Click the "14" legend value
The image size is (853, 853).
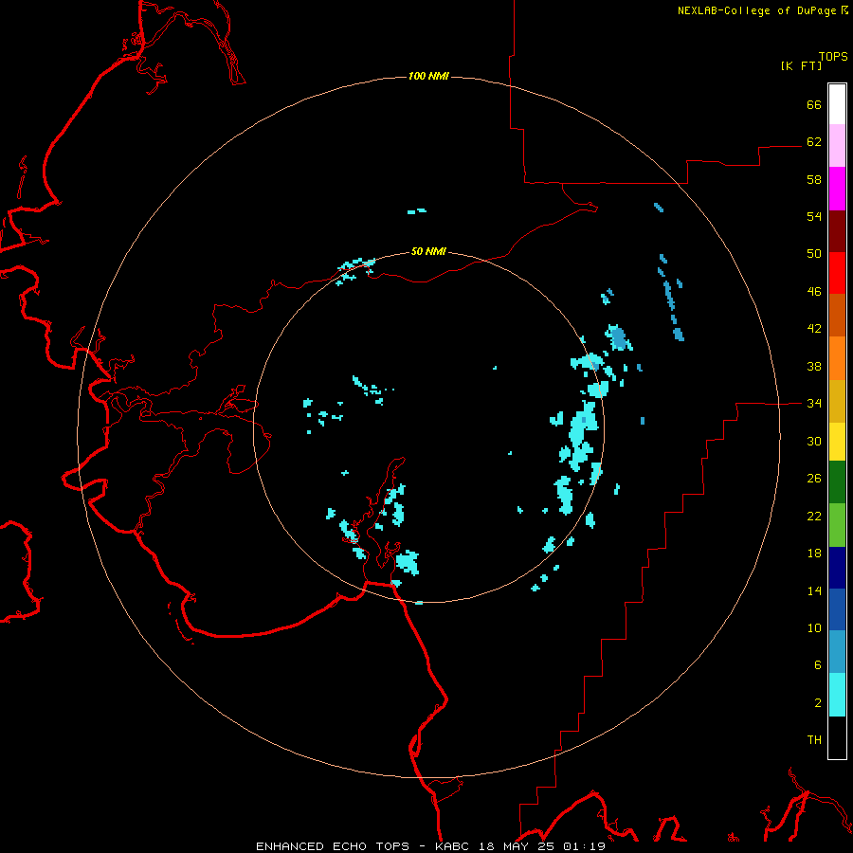814,590
